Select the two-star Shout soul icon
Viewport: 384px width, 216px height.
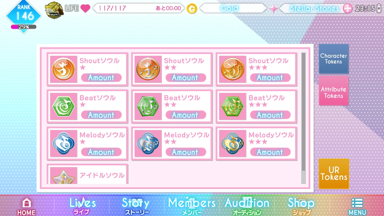(148, 69)
